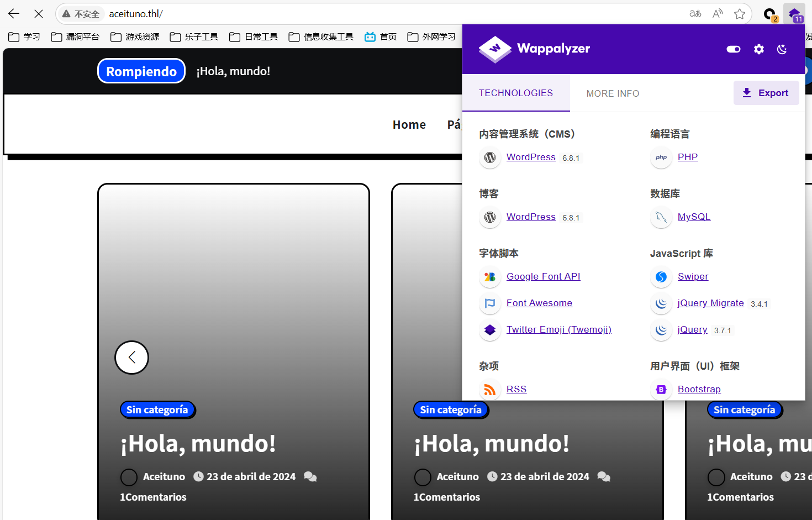Click author Aceituno on first card

[x=164, y=477]
